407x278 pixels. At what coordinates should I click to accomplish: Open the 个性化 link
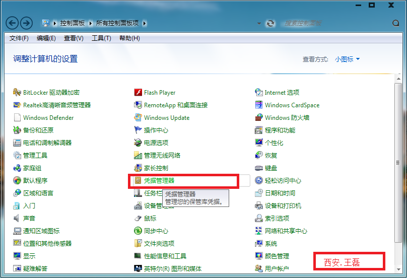click(274, 143)
